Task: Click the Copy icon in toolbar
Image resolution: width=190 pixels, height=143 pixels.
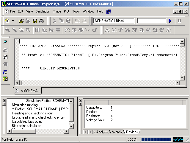Action: [61, 21]
